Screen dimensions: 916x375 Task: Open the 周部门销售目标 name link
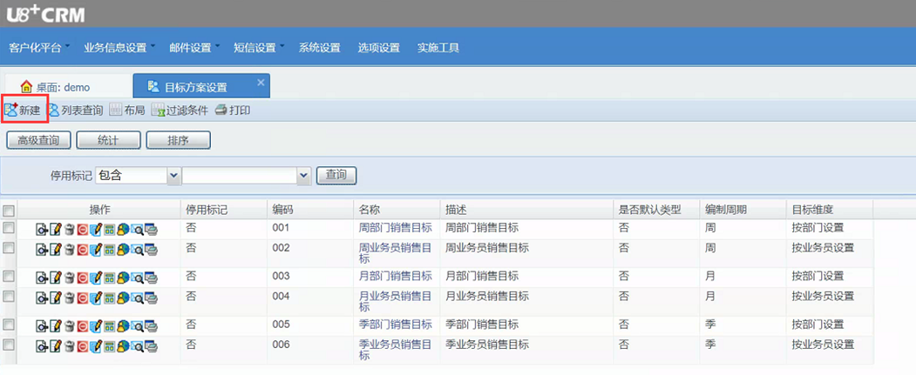point(396,228)
